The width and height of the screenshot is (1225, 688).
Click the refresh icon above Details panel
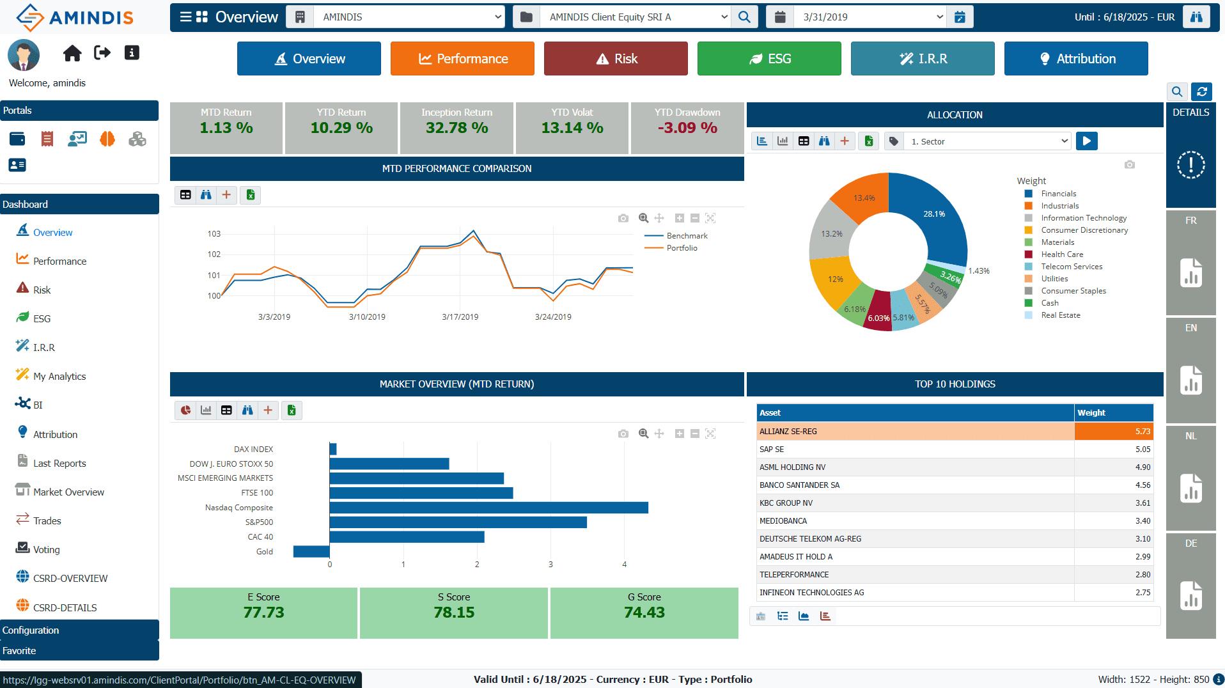click(1202, 91)
